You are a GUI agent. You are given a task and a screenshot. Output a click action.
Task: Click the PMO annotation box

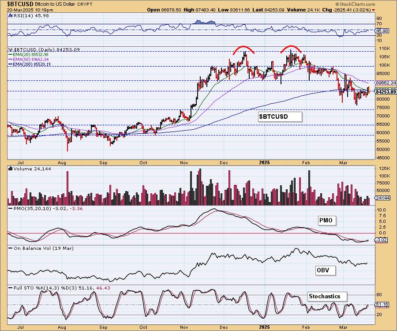326,221
